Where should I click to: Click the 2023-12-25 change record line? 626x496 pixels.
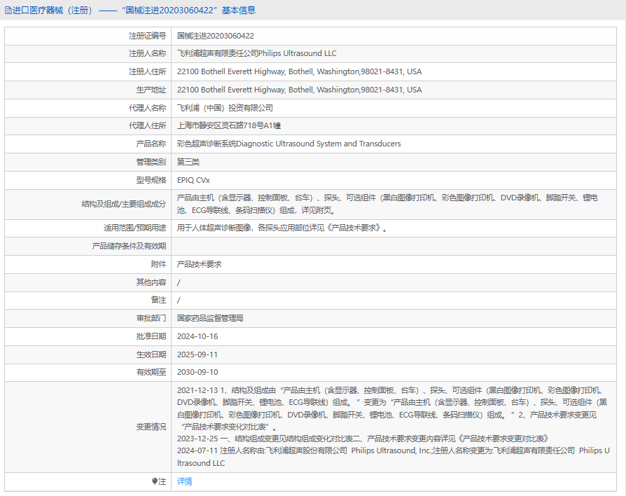coord(363,439)
